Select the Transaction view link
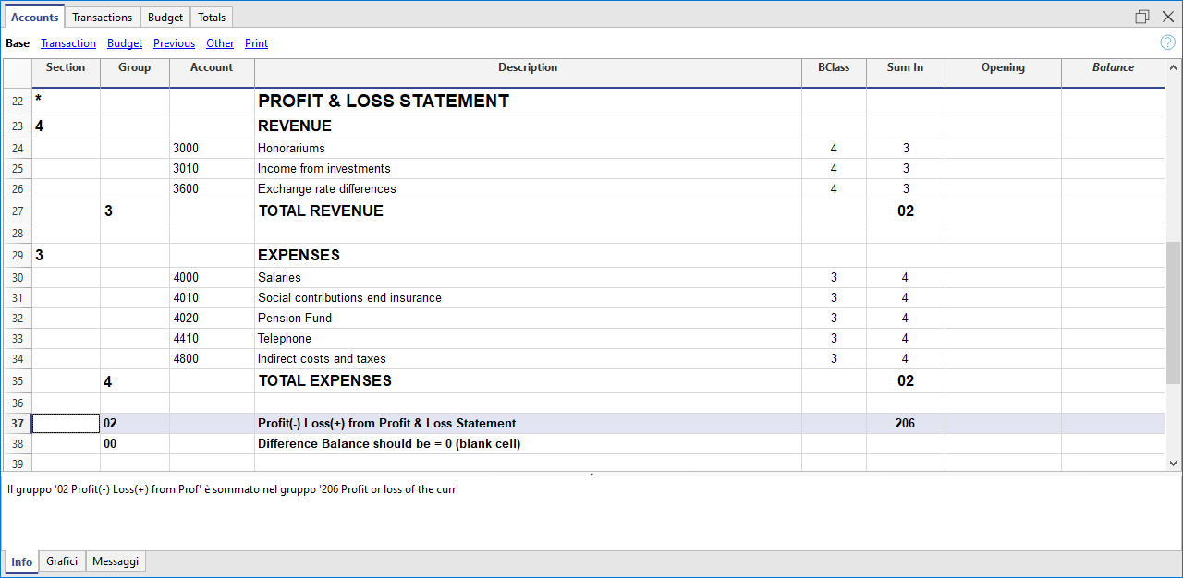This screenshot has width=1183, height=578. tap(68, 43)
